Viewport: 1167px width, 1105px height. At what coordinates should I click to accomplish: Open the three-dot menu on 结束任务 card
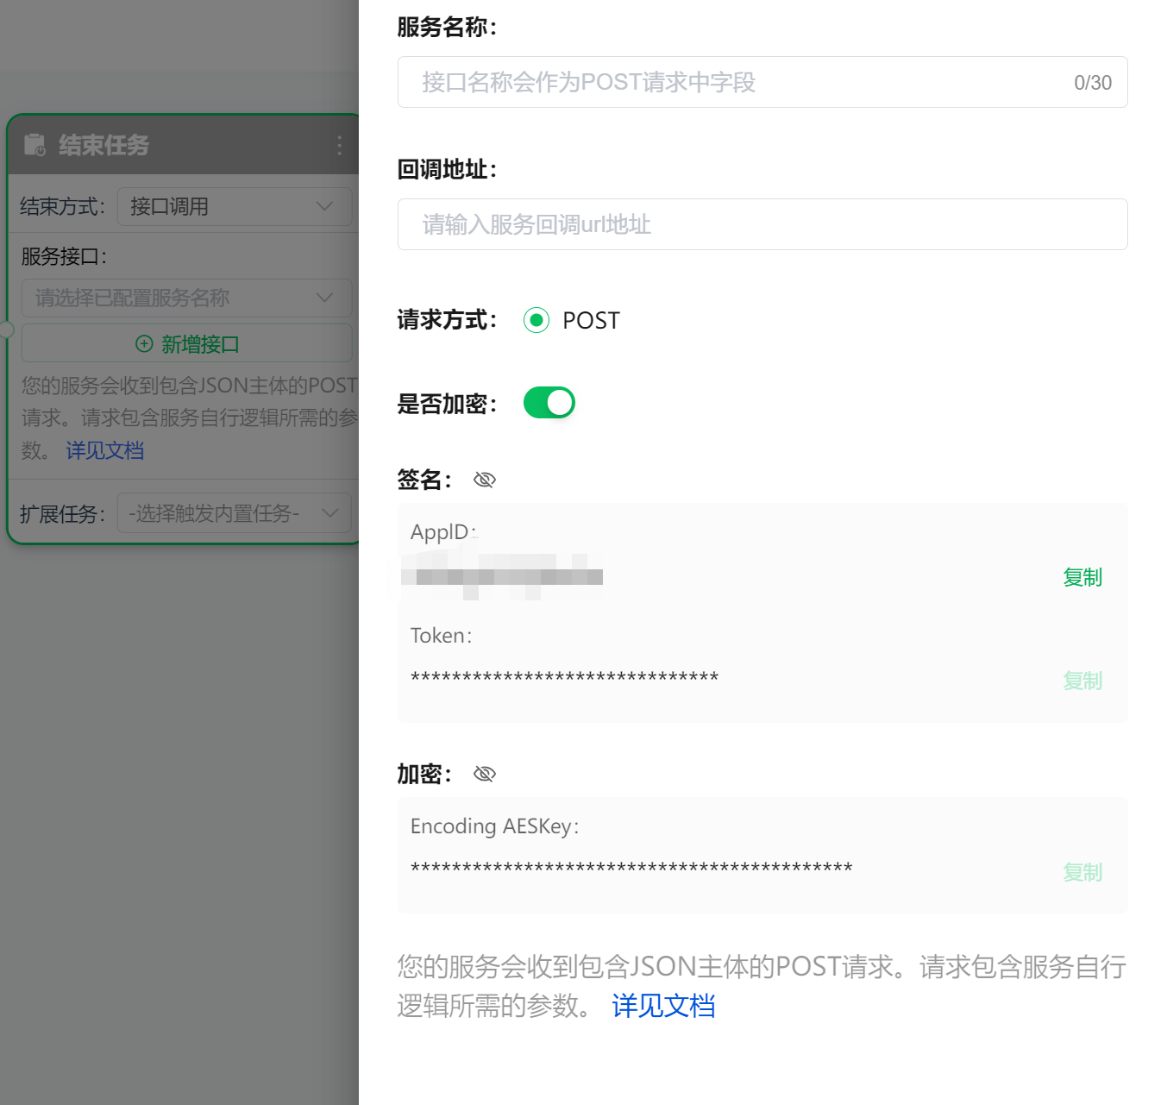click(339, 145)
